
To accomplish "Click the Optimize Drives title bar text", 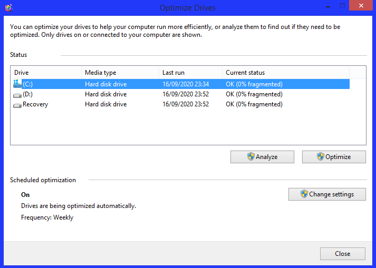I will point(187,8).
